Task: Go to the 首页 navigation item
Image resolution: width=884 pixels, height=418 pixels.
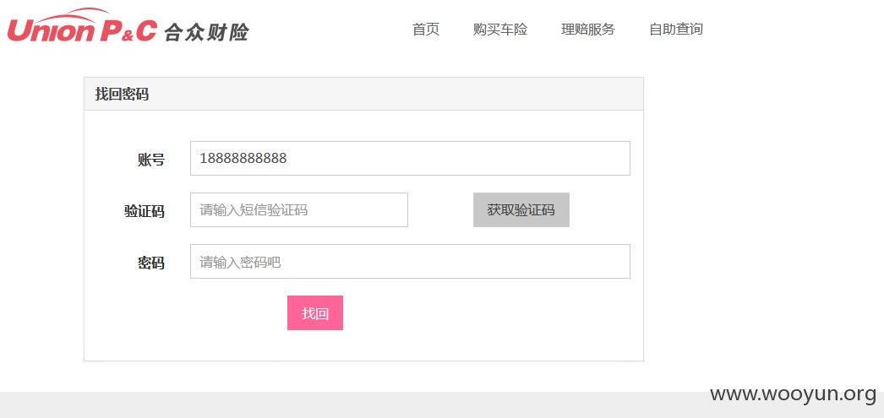Action: pos(426,30)
